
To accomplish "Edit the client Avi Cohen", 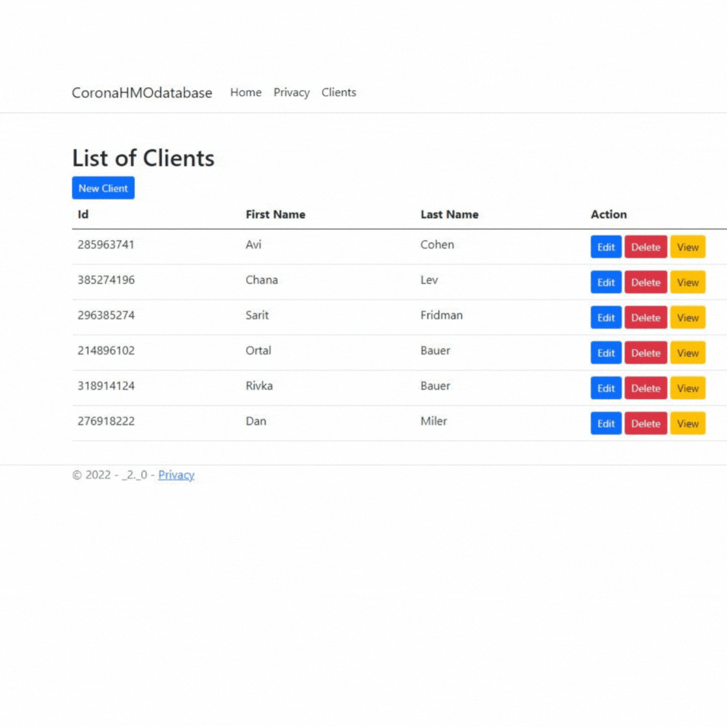I will (605, 246).
